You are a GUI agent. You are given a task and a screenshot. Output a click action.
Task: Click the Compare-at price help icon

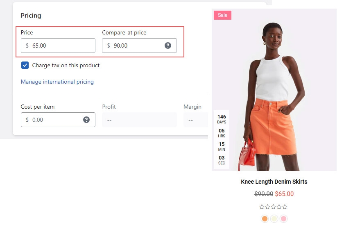[x=168, y=46]
